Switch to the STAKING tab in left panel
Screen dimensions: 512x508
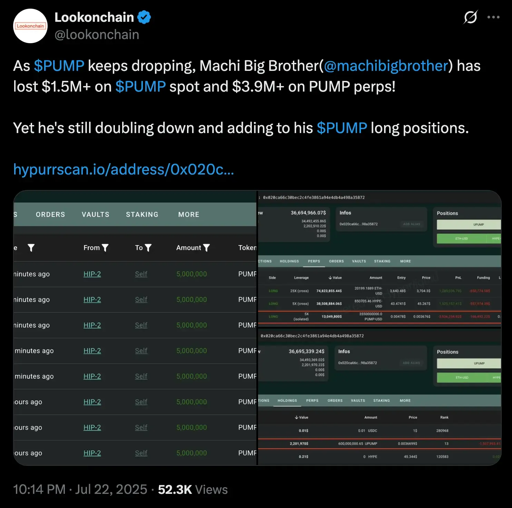pos(142,215)
